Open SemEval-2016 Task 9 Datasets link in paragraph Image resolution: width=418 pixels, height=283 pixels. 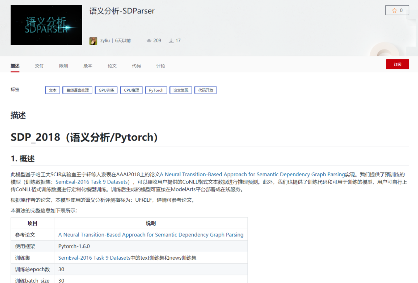pos(91,182)
